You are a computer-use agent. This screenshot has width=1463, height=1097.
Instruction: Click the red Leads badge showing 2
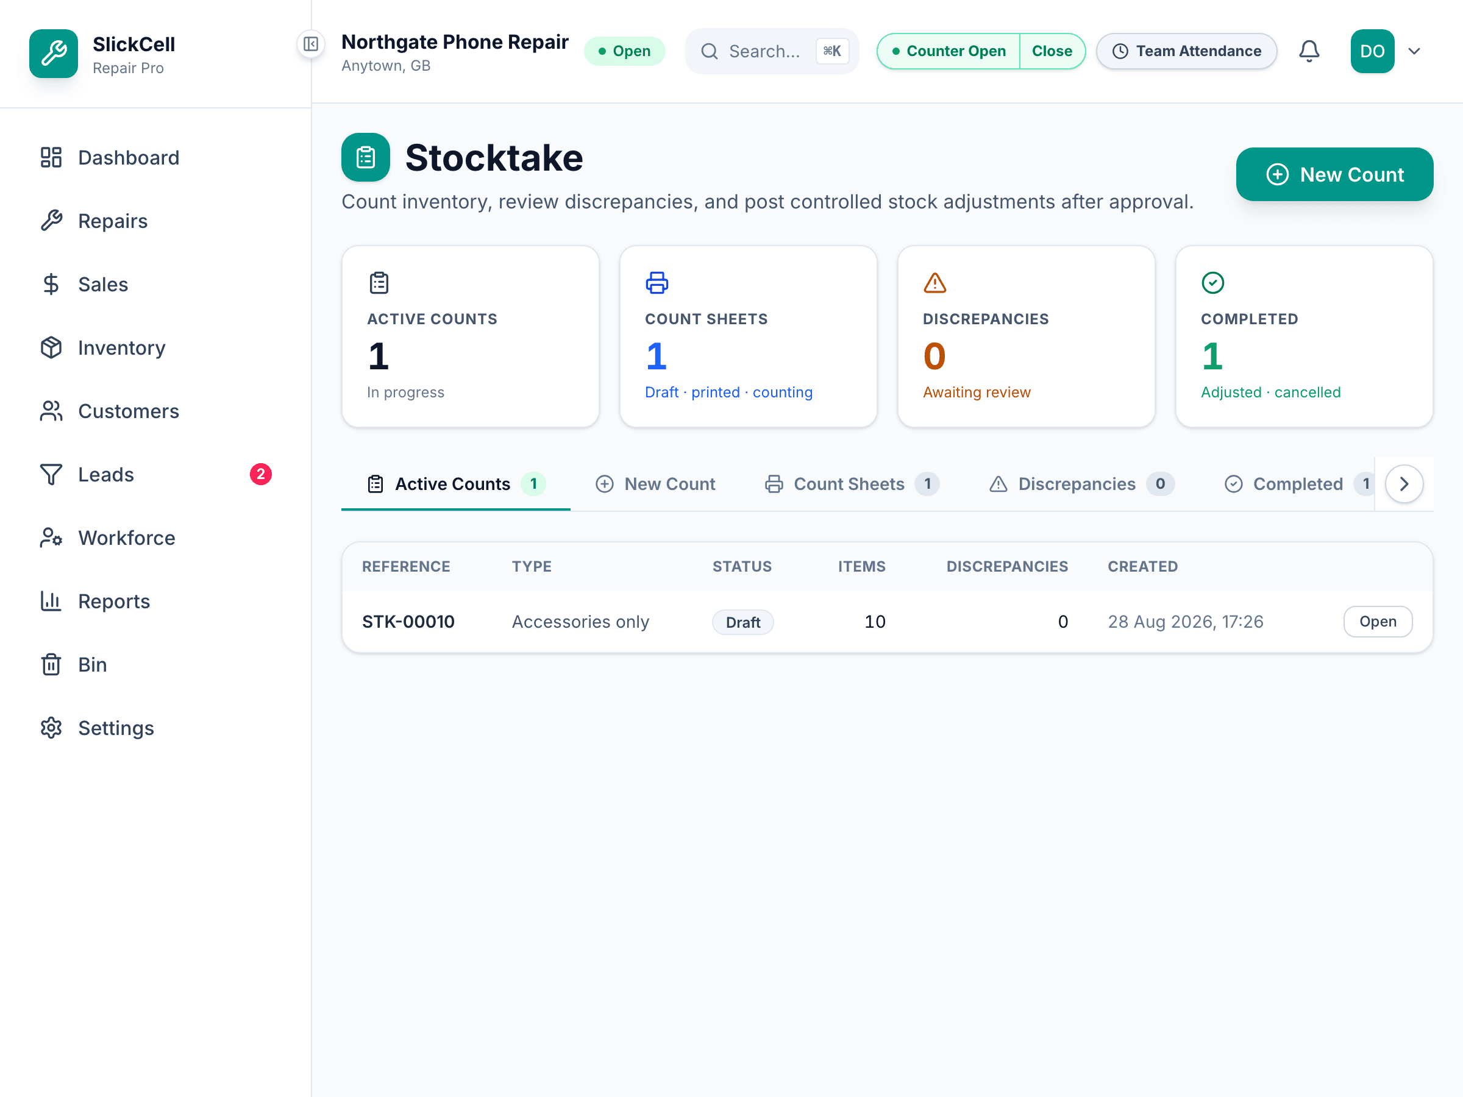[x=260, y=474]
